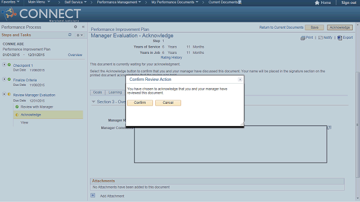Click the scrollbar down arrow

click(358, 198)
